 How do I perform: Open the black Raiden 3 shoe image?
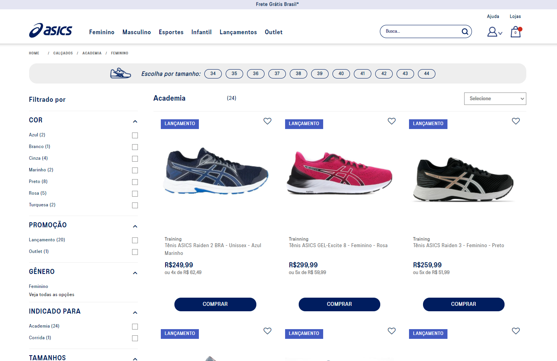pos(465,180)
